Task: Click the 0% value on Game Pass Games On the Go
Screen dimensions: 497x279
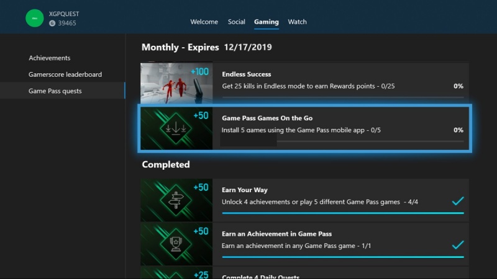Action: pos(458,130)
